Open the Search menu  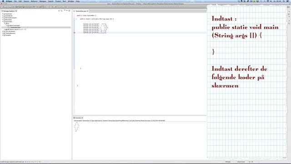click(x=50, y=1)
